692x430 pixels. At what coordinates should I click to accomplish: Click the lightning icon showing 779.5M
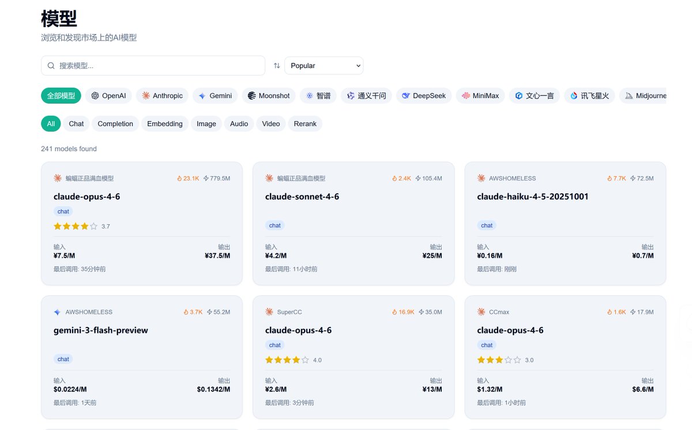tap(206, 179)
